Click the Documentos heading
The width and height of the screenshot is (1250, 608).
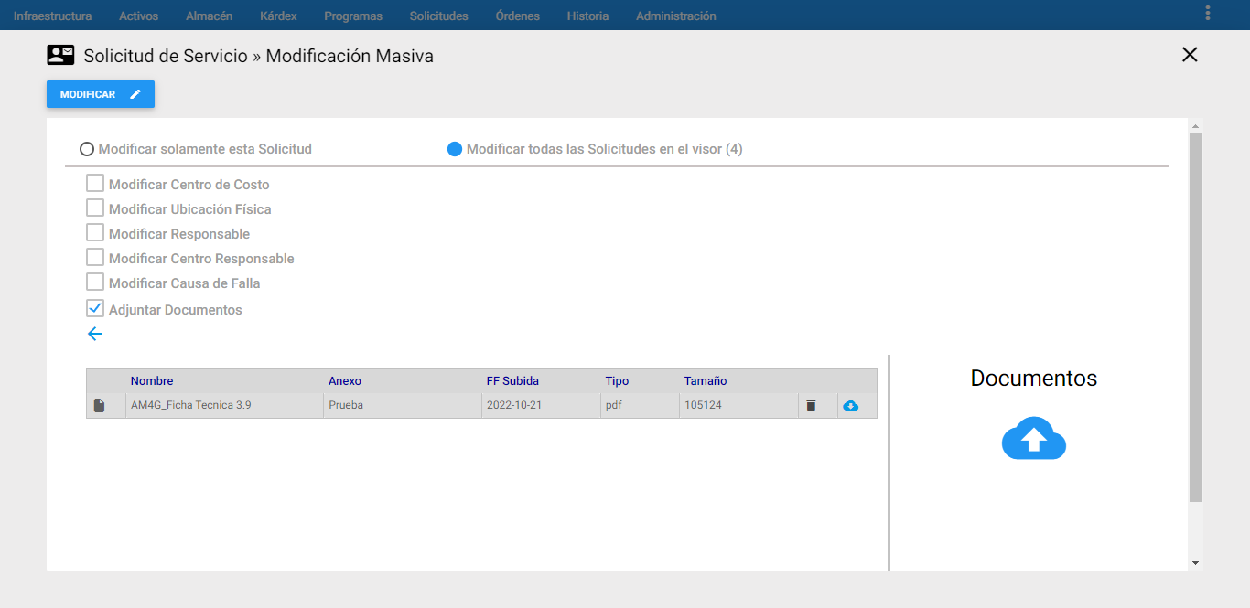tap(1034, 378)
